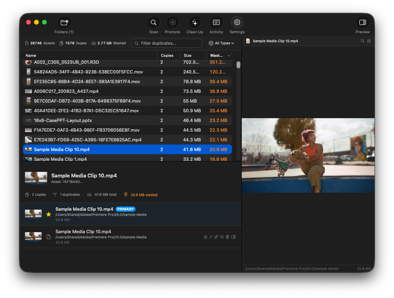Open the All Types filter dropdown
Viewport: 394px width, 298px height.
(221, 43)
